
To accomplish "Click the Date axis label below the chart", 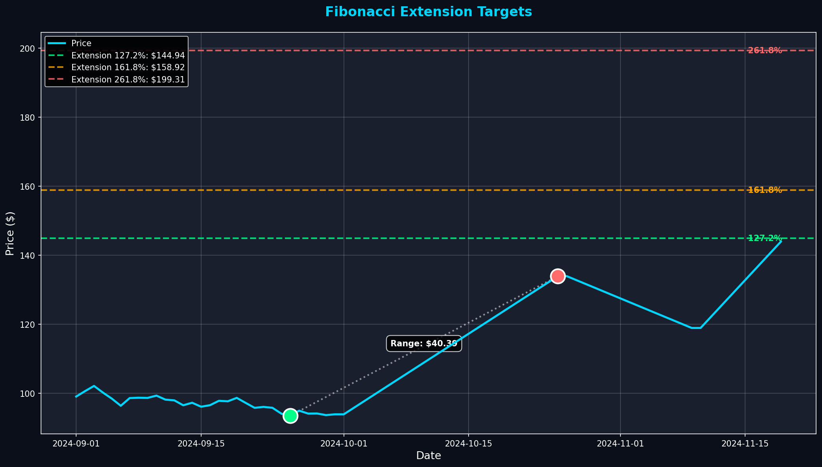I will coord(428,456).
